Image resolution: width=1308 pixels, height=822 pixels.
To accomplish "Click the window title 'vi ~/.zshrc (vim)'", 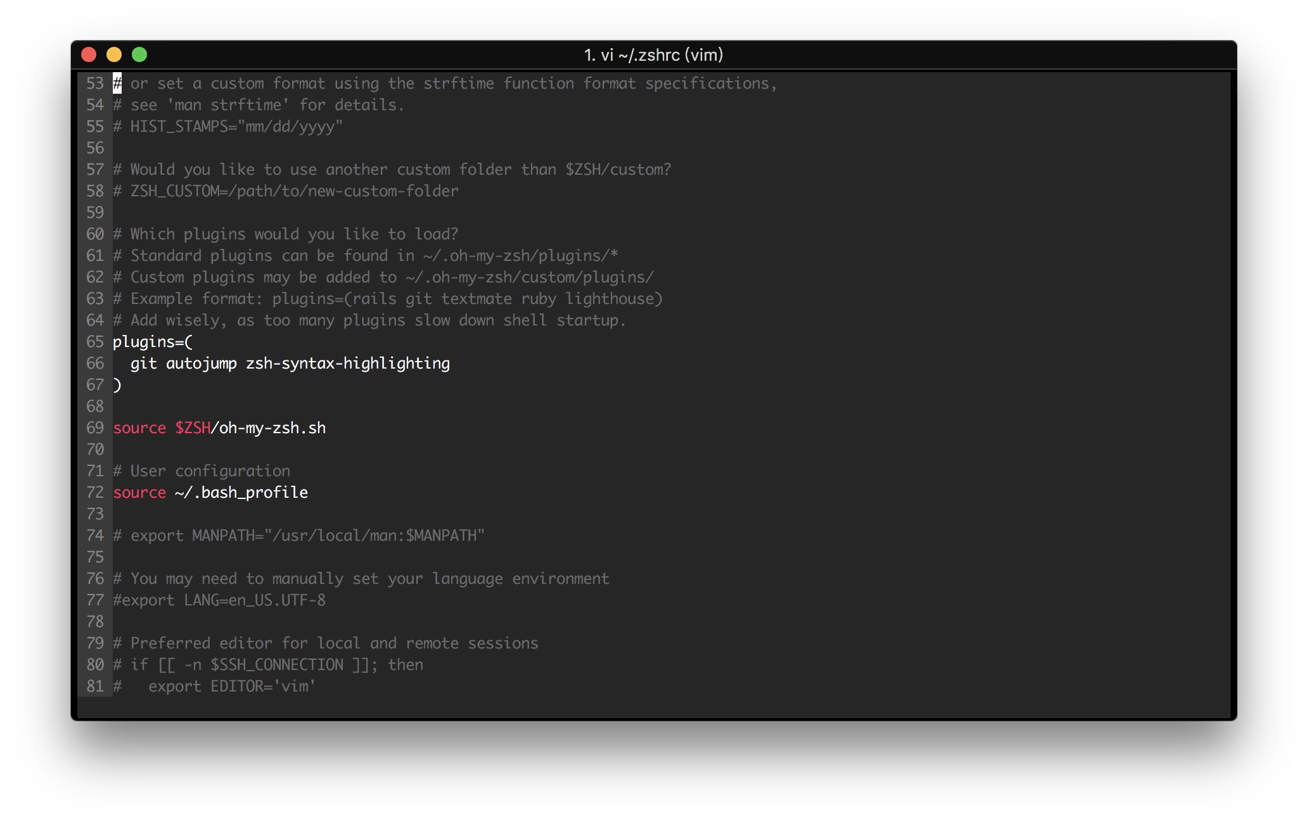I will (653, 55).
